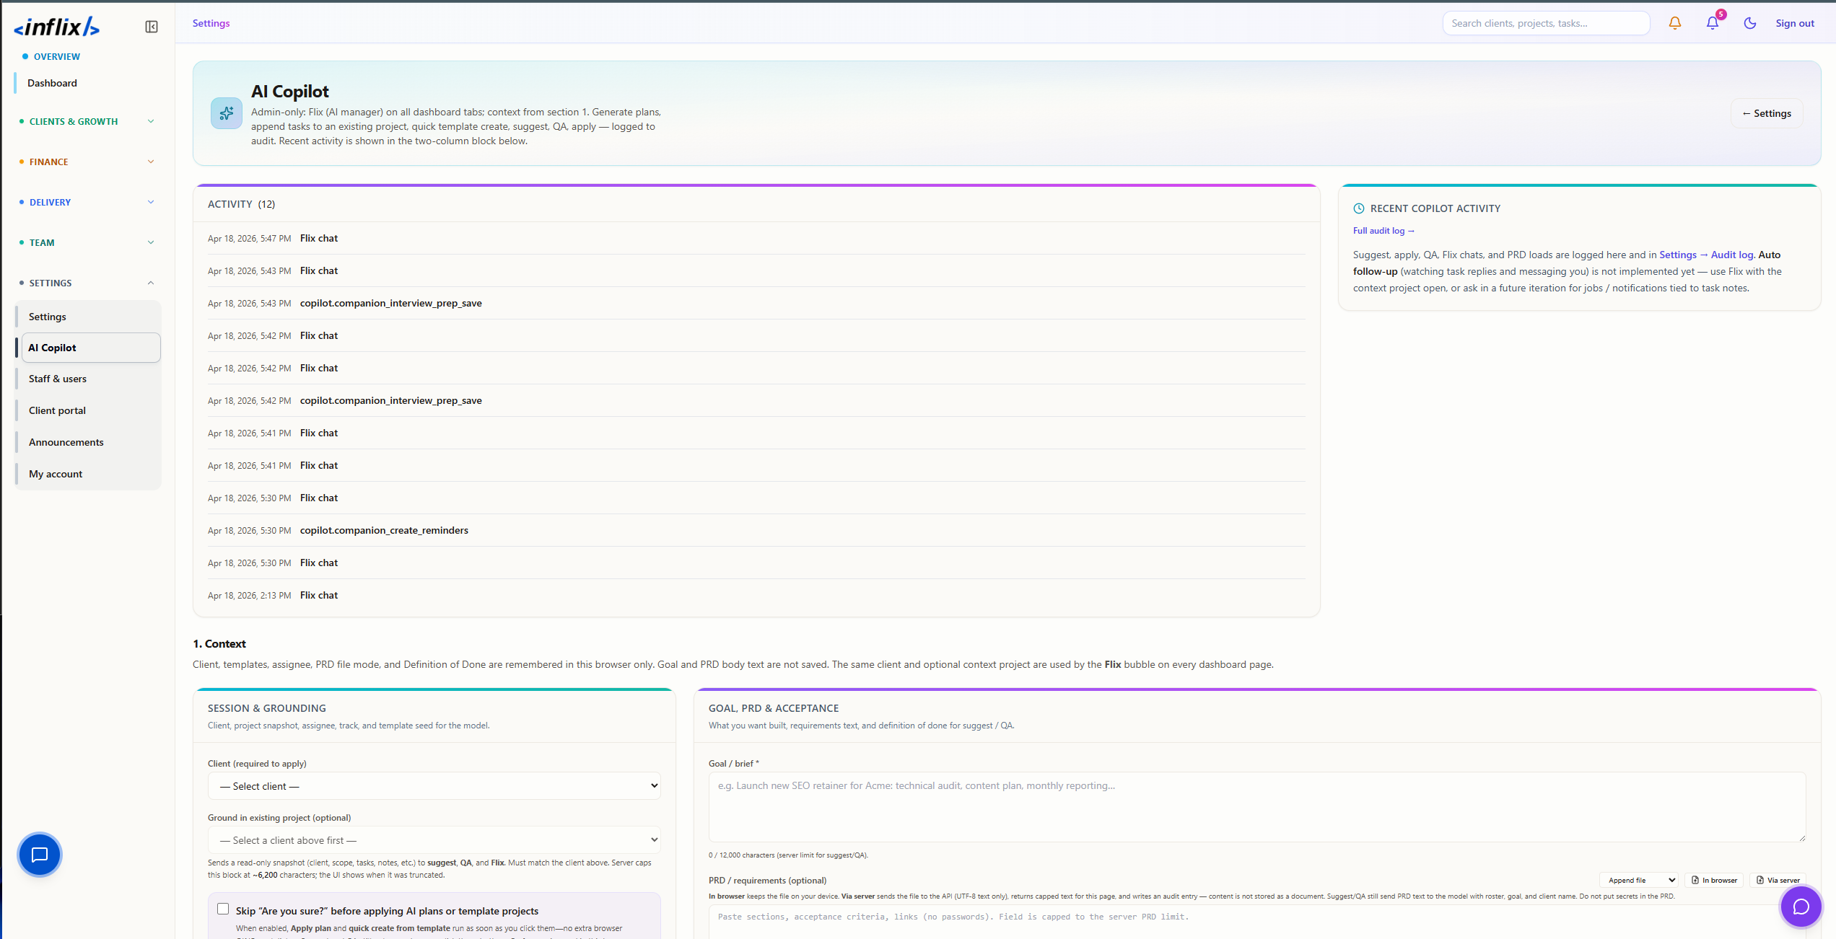The height and width of the screenshot is (939, 1836).
Task: Expand the Delivery section
Action: pos(87,202)
